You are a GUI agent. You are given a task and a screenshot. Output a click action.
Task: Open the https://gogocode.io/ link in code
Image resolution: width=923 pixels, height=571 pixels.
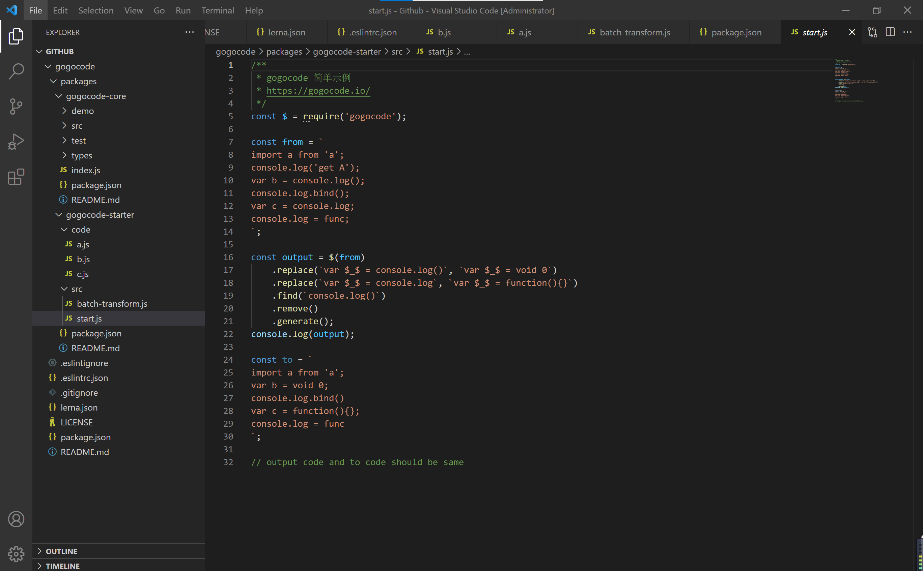318,91
